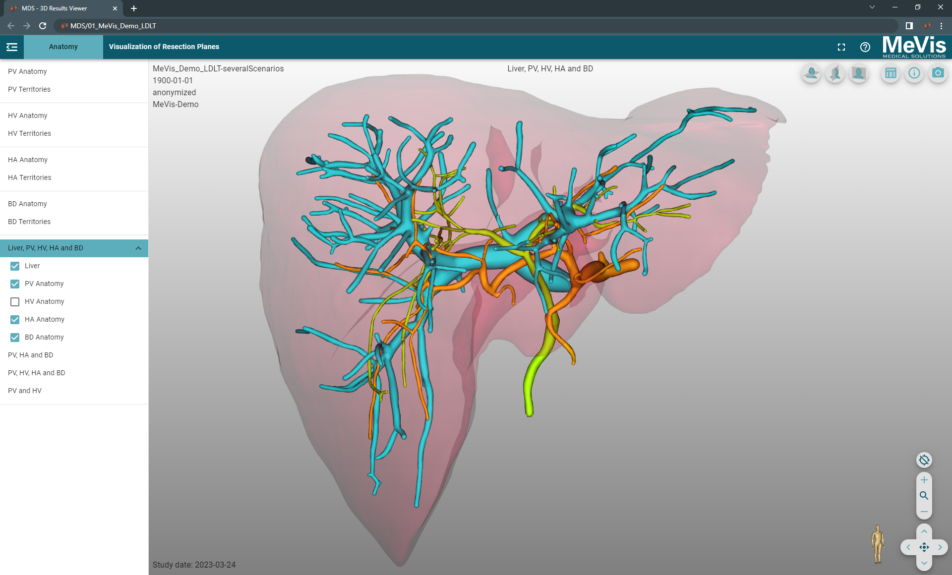The height and width of the screenshot is (575, 952).
Task: Open help with the question mark icon
Action: [x=865, y=47]
